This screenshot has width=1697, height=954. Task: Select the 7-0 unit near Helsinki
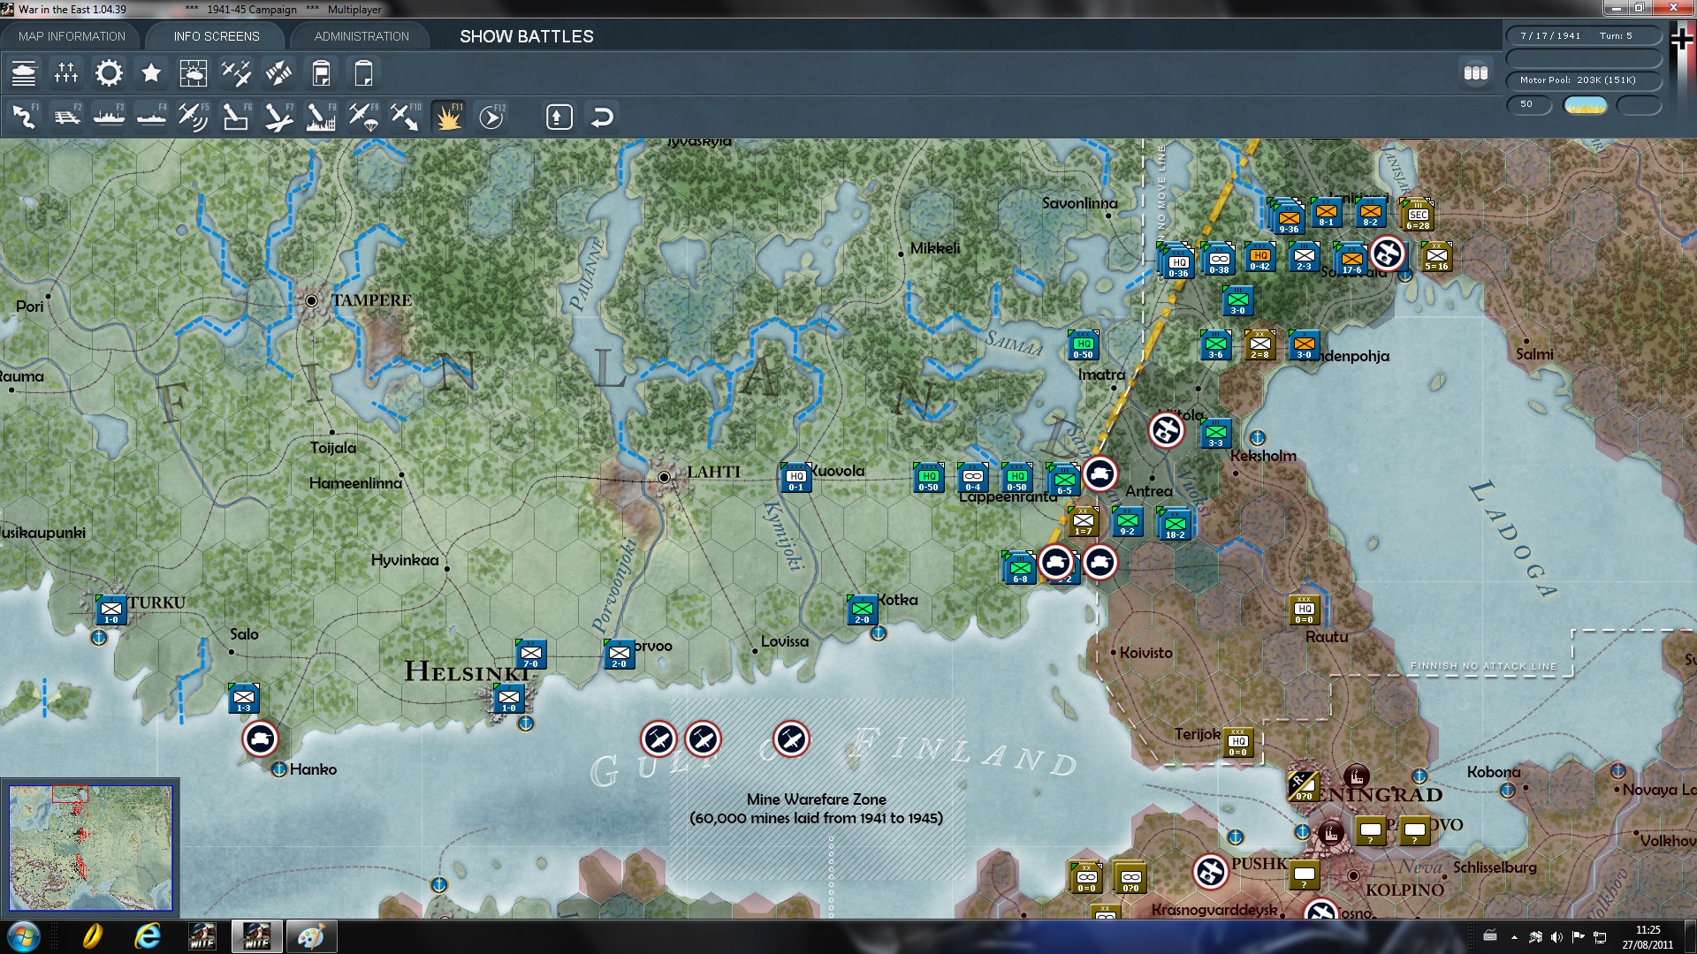coord(530,655)
